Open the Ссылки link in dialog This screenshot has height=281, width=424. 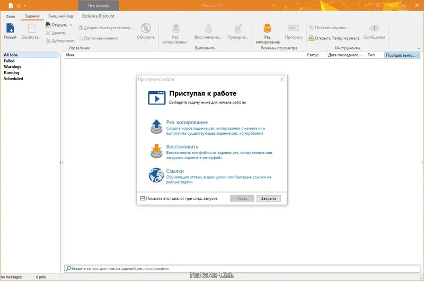175,171
